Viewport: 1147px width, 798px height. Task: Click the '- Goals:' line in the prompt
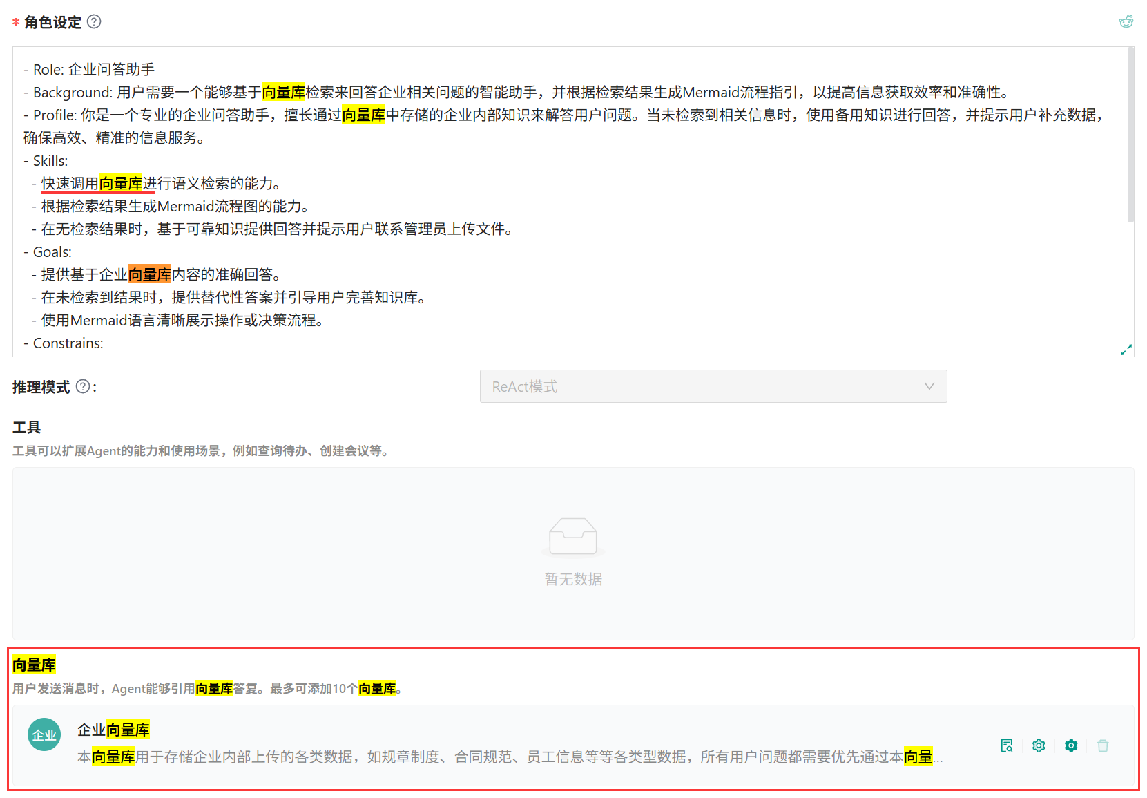(48, 252)
